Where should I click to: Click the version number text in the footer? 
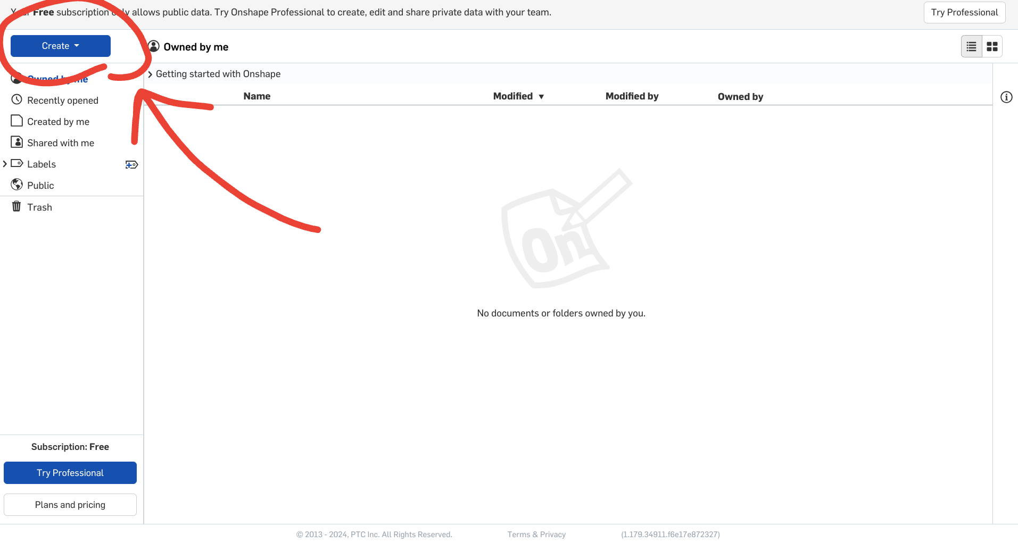click(671, 534)
